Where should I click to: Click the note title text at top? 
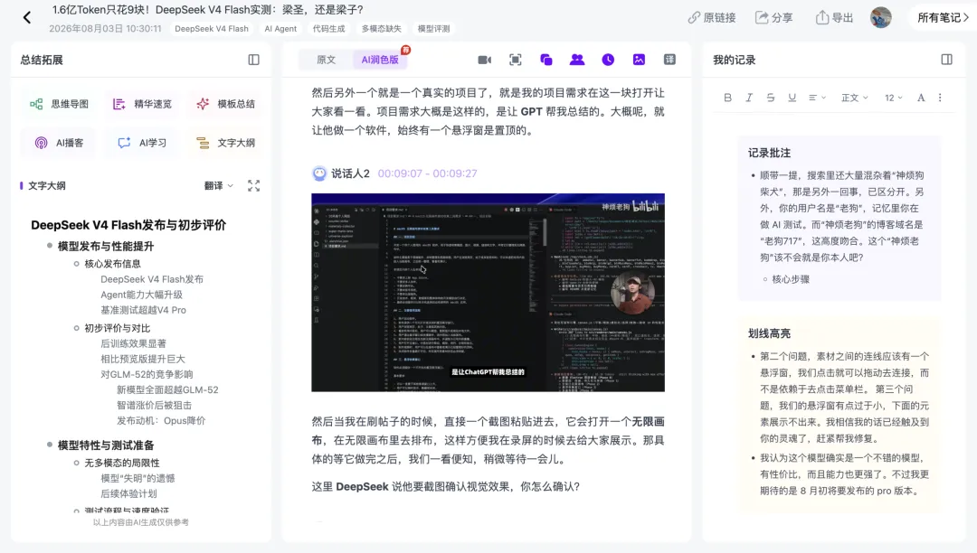click(x=207, y=10)
